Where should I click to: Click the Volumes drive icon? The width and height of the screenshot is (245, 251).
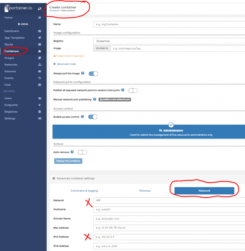pos(40,71)
